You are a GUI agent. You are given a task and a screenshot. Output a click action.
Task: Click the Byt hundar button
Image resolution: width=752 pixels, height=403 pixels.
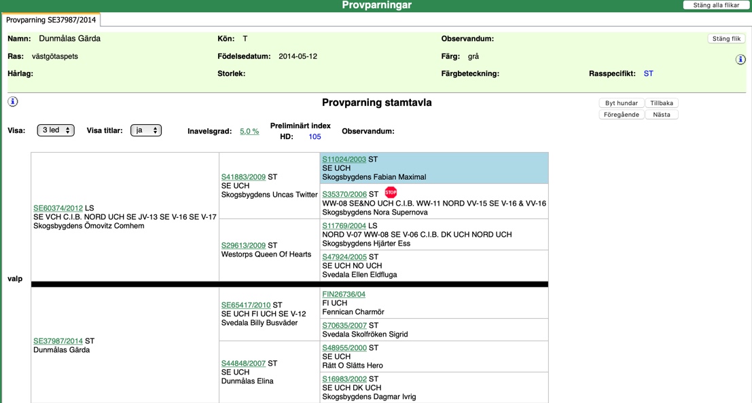point(621,103)
